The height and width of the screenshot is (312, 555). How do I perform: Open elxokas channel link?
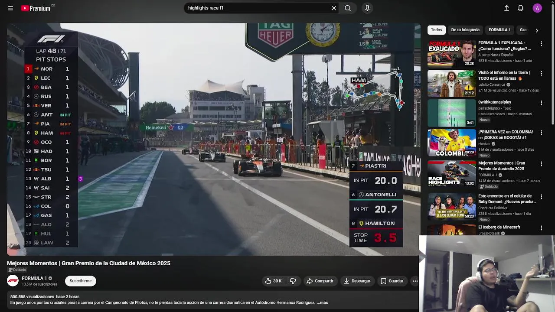click(x=484, y=144)
